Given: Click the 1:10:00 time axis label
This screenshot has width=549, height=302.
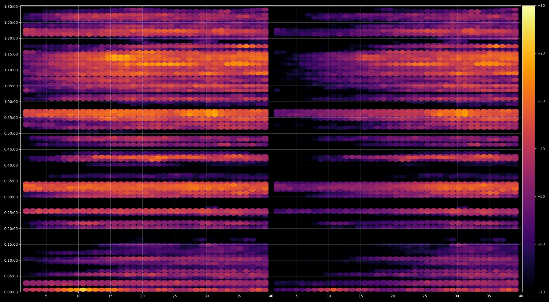Looking at the screenshot, I should click(x=11, y=70).
